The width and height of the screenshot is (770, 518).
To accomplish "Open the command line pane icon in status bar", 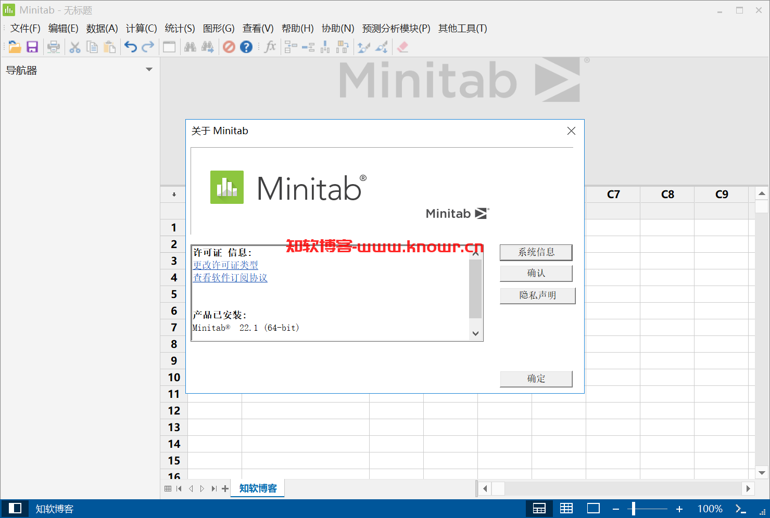I will point(740,509).
